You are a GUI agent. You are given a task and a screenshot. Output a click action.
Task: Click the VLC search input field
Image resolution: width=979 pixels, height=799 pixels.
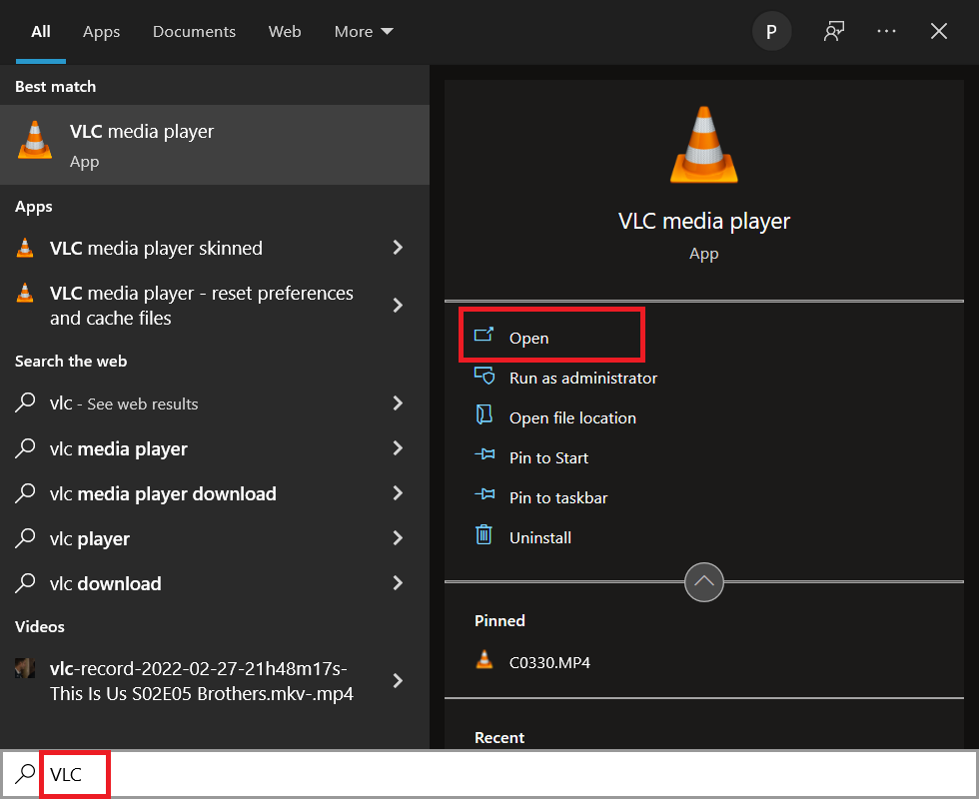(489, 774)
